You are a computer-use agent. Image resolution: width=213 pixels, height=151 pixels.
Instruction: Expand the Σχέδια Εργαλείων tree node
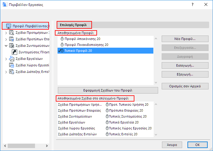click(x=6, y=59)
